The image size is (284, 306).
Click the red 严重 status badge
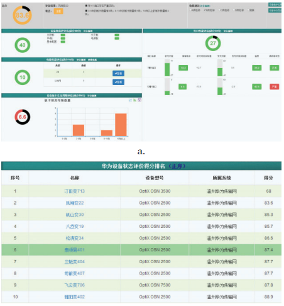[274, 86]
